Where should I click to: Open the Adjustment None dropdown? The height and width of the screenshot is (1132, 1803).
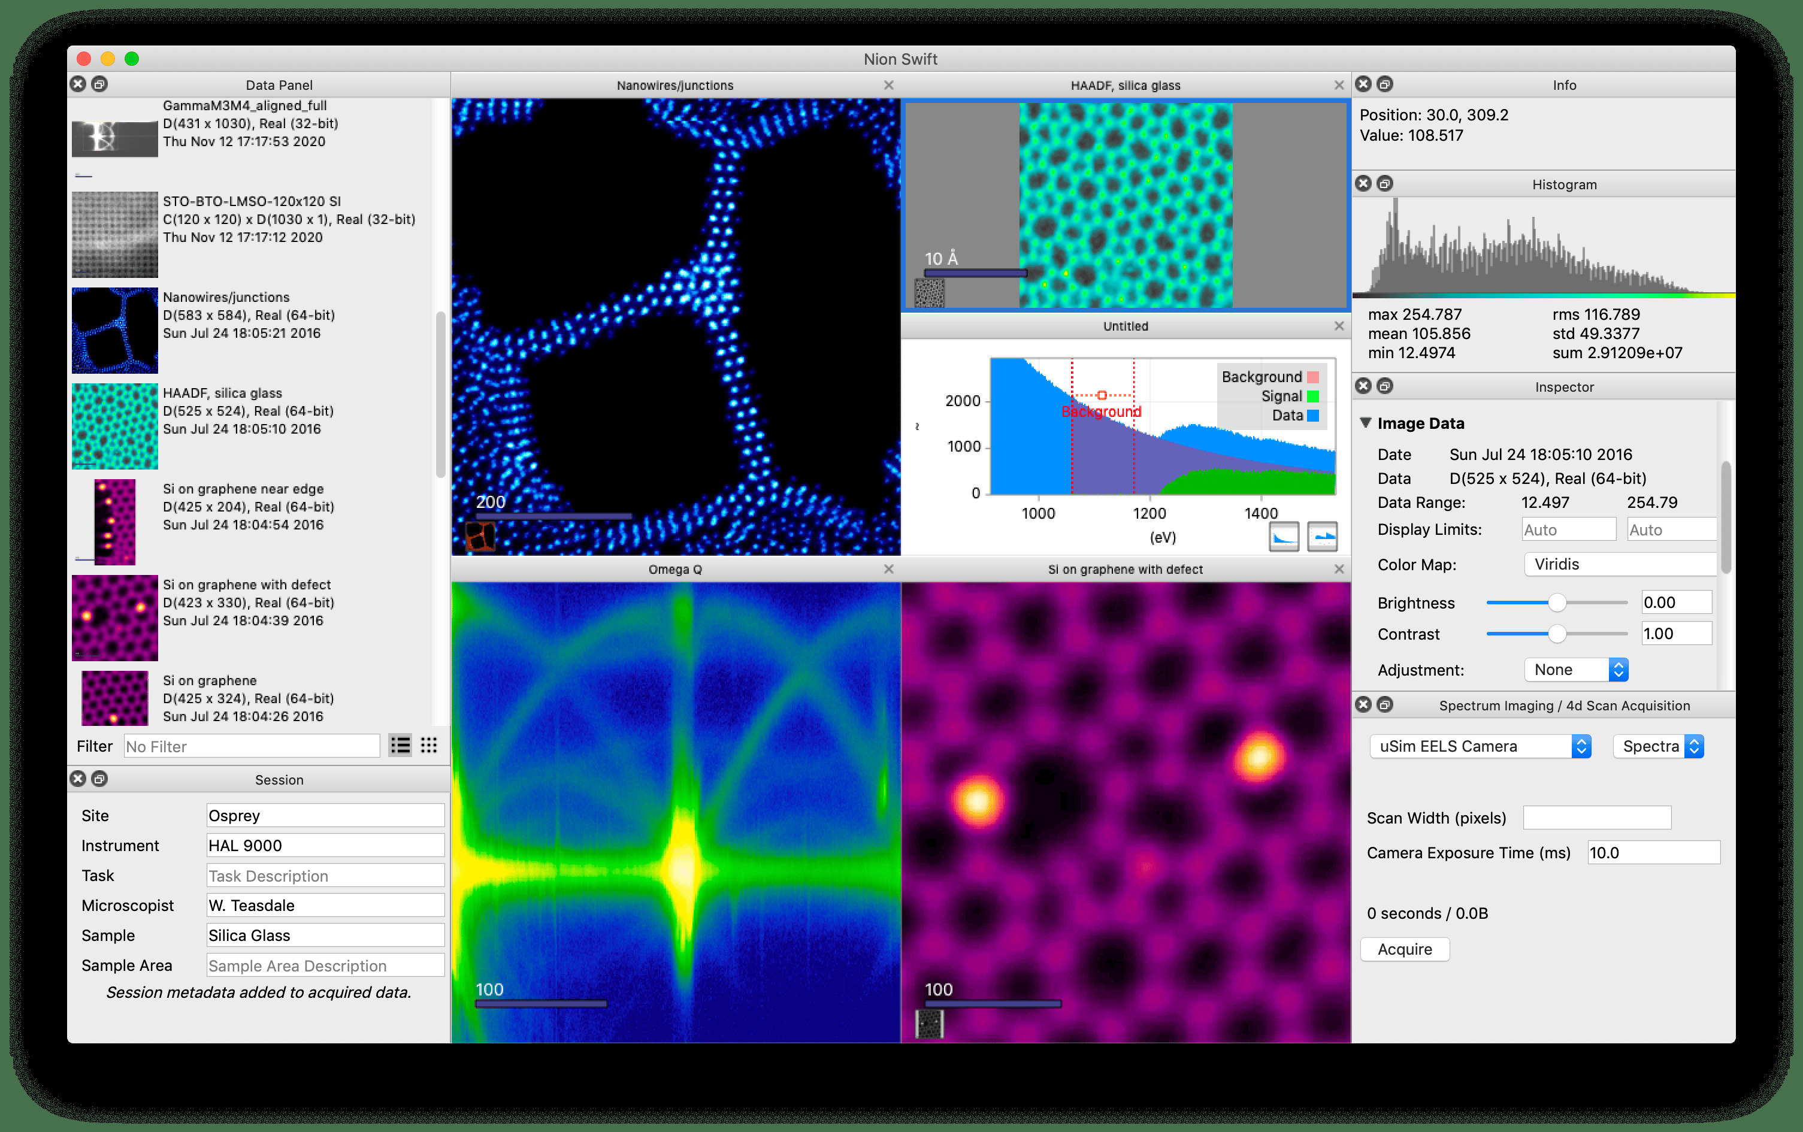(x=1576, y=670)
